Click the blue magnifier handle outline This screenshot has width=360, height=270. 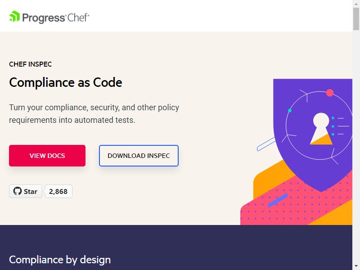[265, 144]
